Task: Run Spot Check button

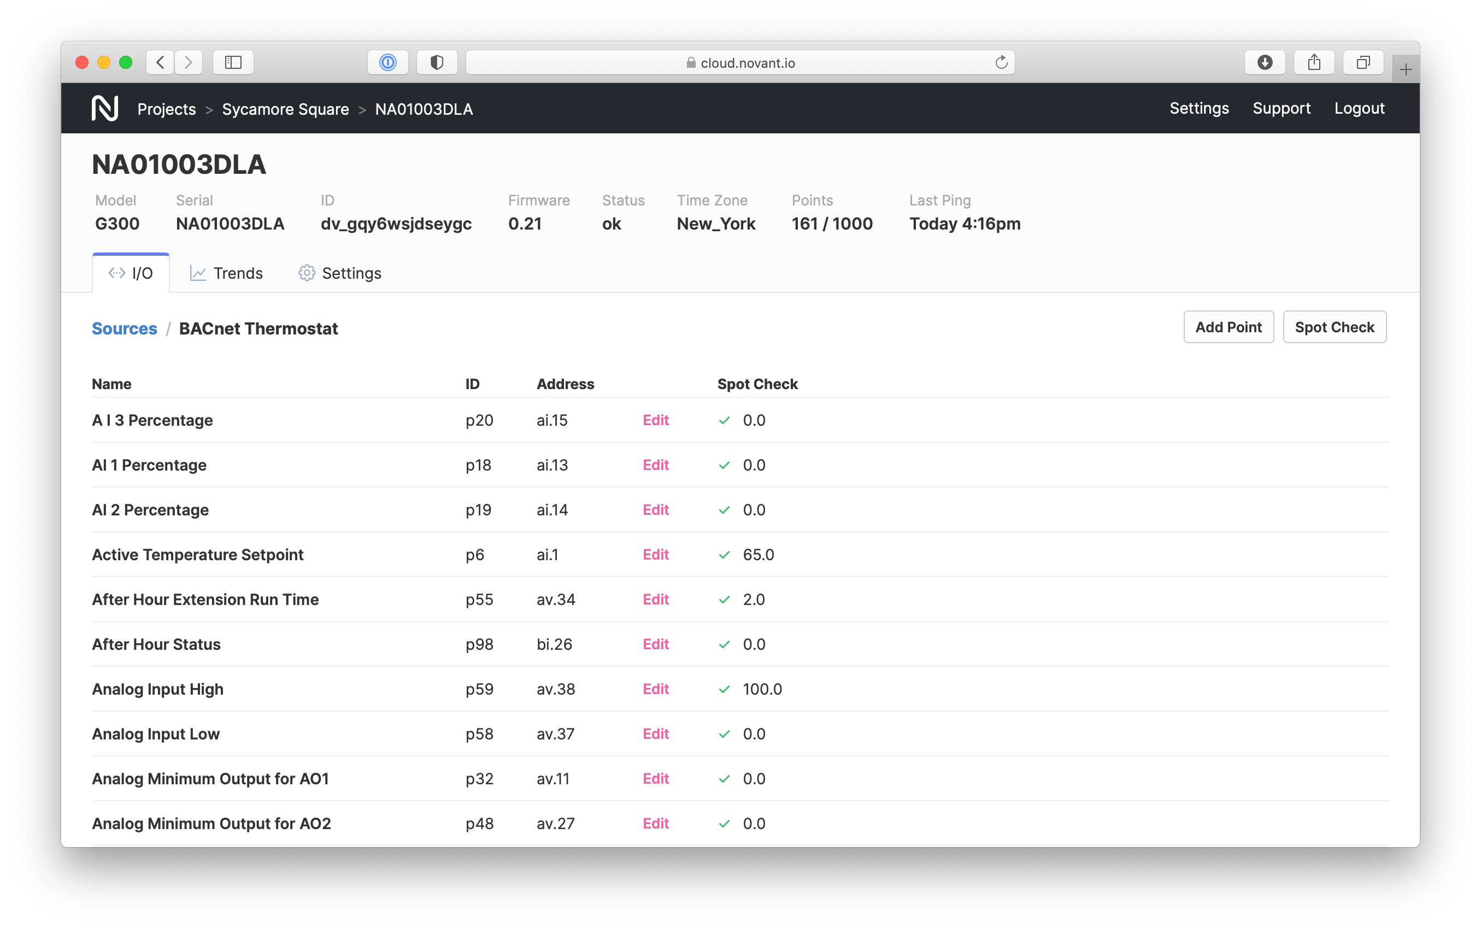Action: pos(1335,327)
